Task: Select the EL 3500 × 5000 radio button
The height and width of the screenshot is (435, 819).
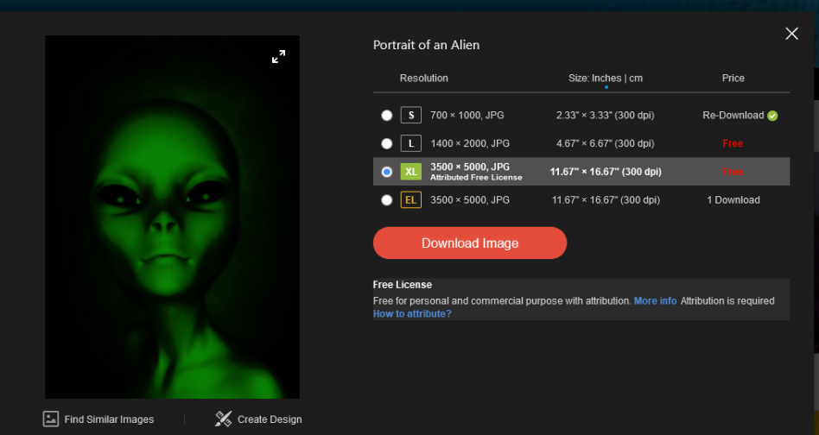Action: 386,199
